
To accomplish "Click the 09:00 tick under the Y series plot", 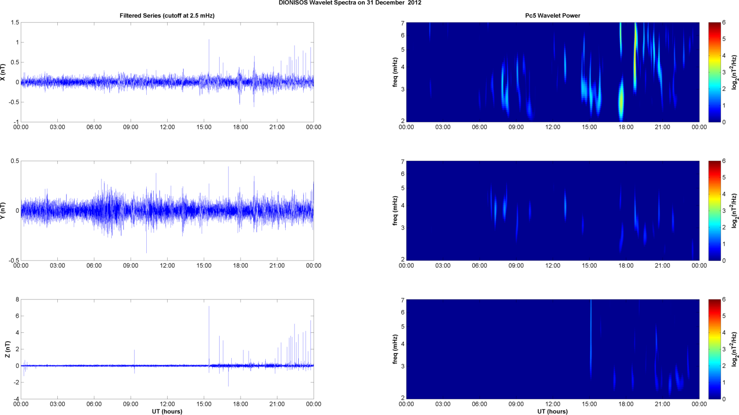I will pyautogui.click(x=131, y=266).
